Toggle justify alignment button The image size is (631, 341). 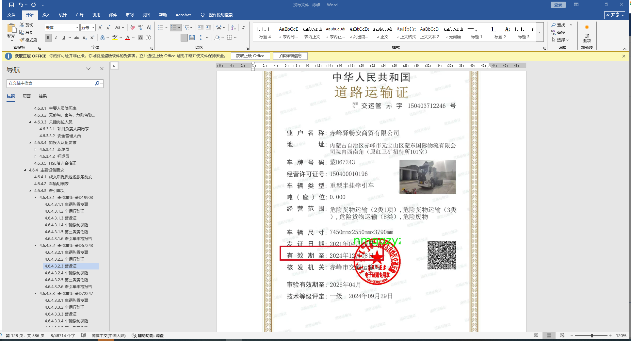click(x=184, y=38)
